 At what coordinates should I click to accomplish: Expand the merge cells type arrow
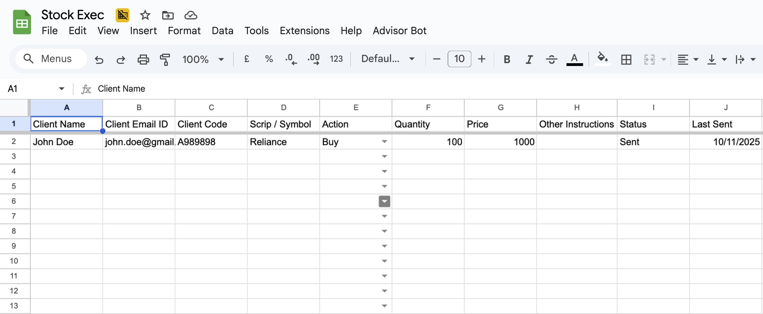664,59
